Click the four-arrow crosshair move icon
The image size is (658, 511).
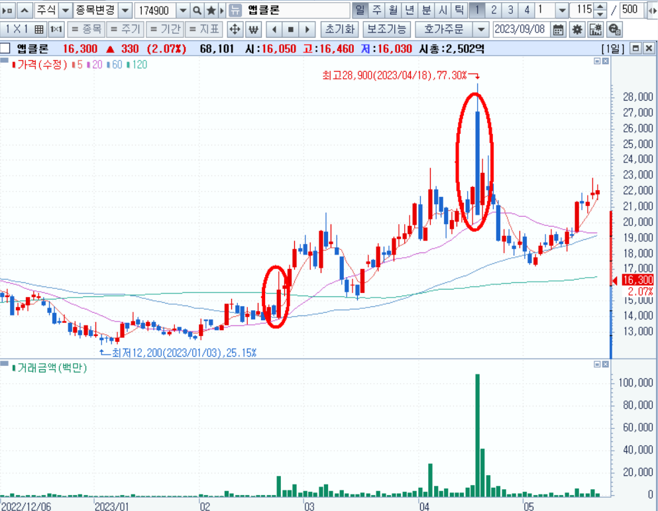235,29
